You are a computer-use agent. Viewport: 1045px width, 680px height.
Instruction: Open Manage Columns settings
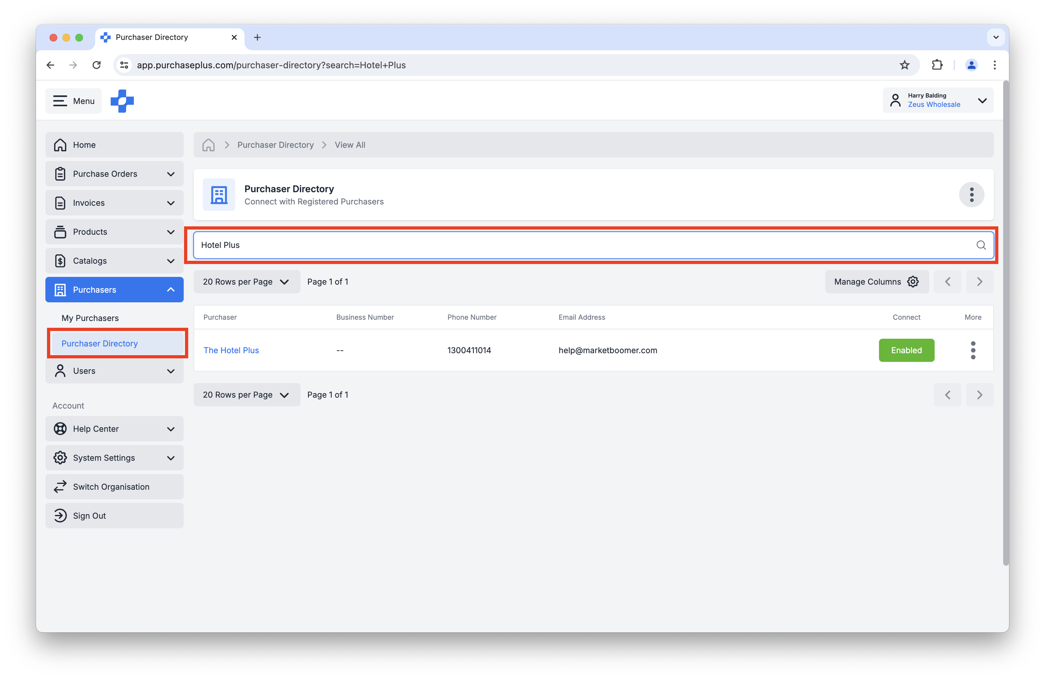point(876,282)
